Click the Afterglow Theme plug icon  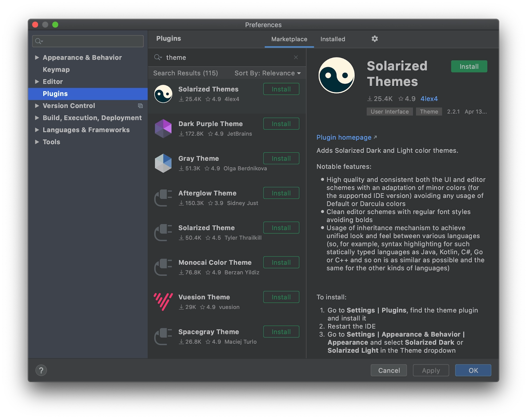tap(163, 198)
